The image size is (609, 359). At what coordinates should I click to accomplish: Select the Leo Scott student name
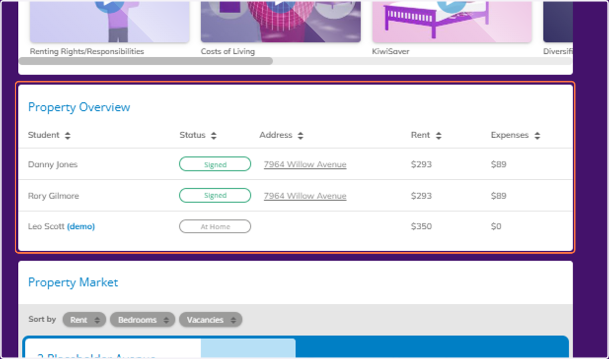46,226
